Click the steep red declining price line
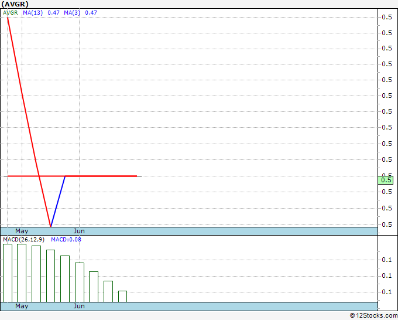The image size is (398, 320). [29, 122]
